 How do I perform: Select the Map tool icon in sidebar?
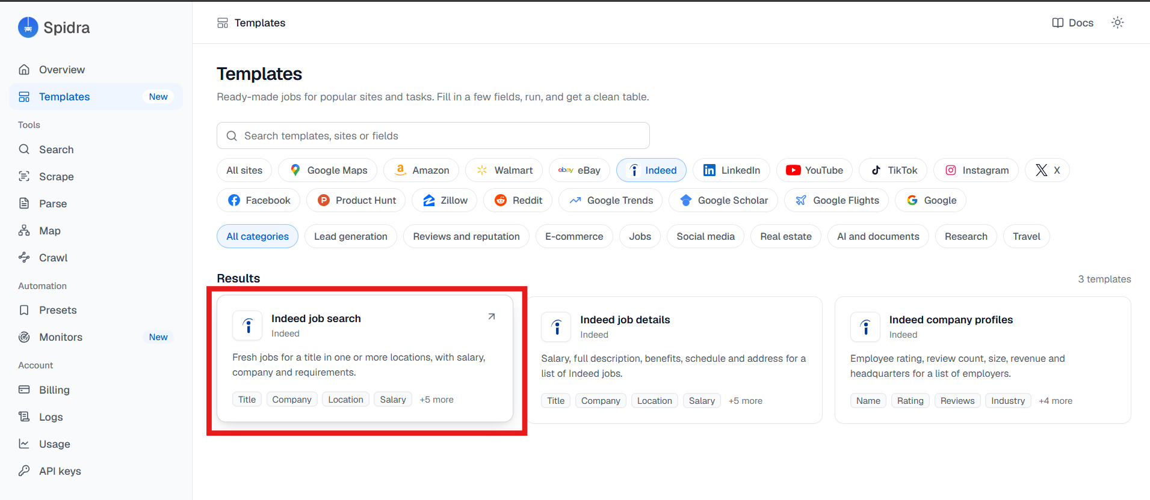(24, 231)
